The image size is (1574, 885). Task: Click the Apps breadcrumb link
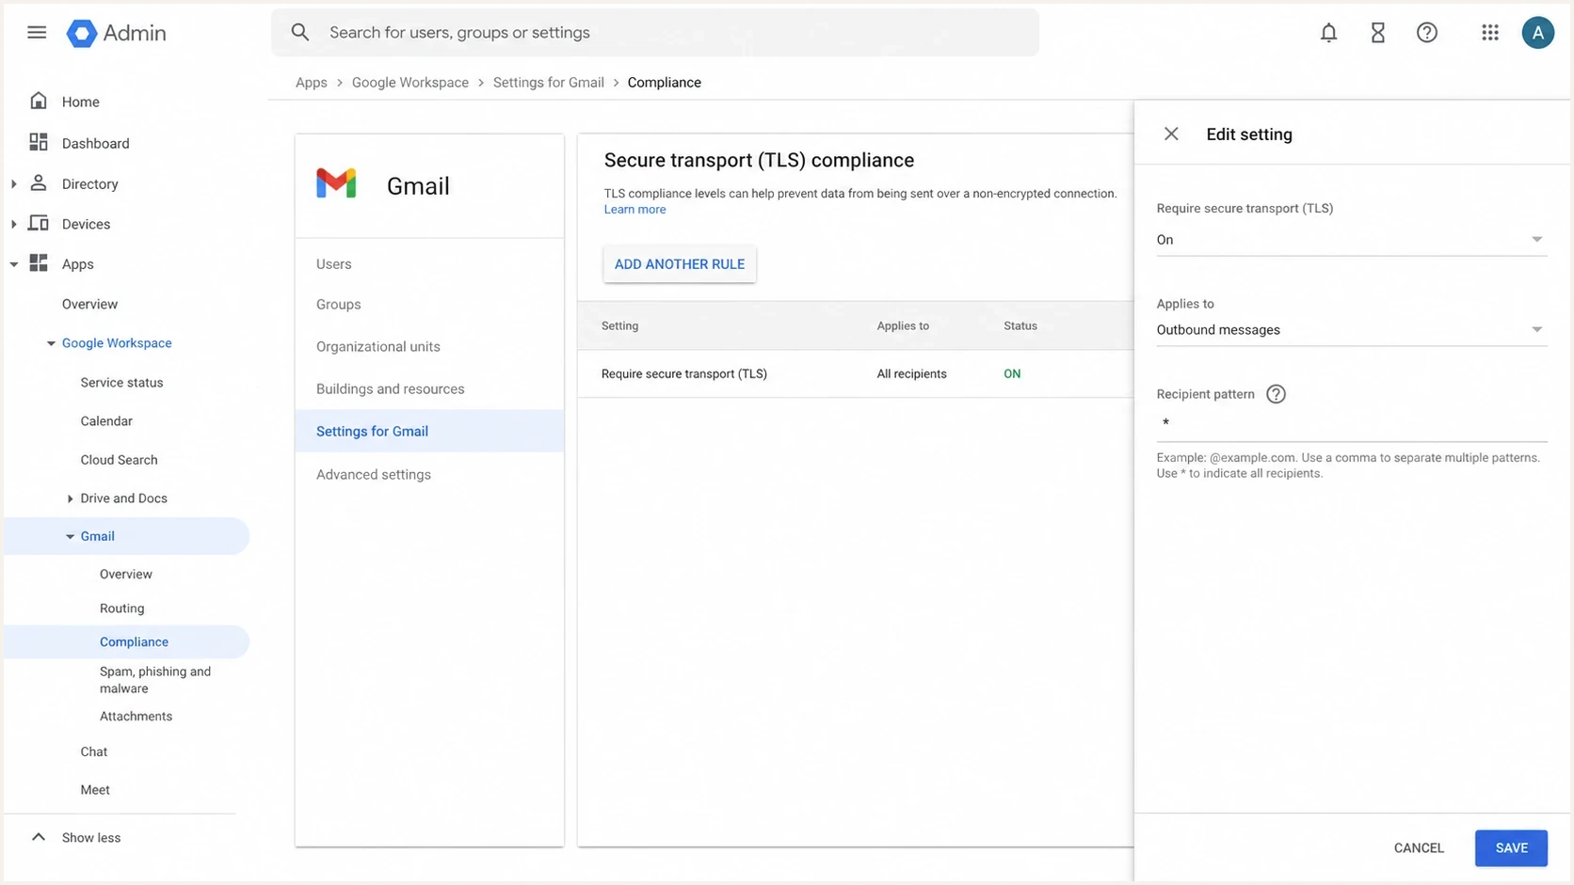pos(311,83)
